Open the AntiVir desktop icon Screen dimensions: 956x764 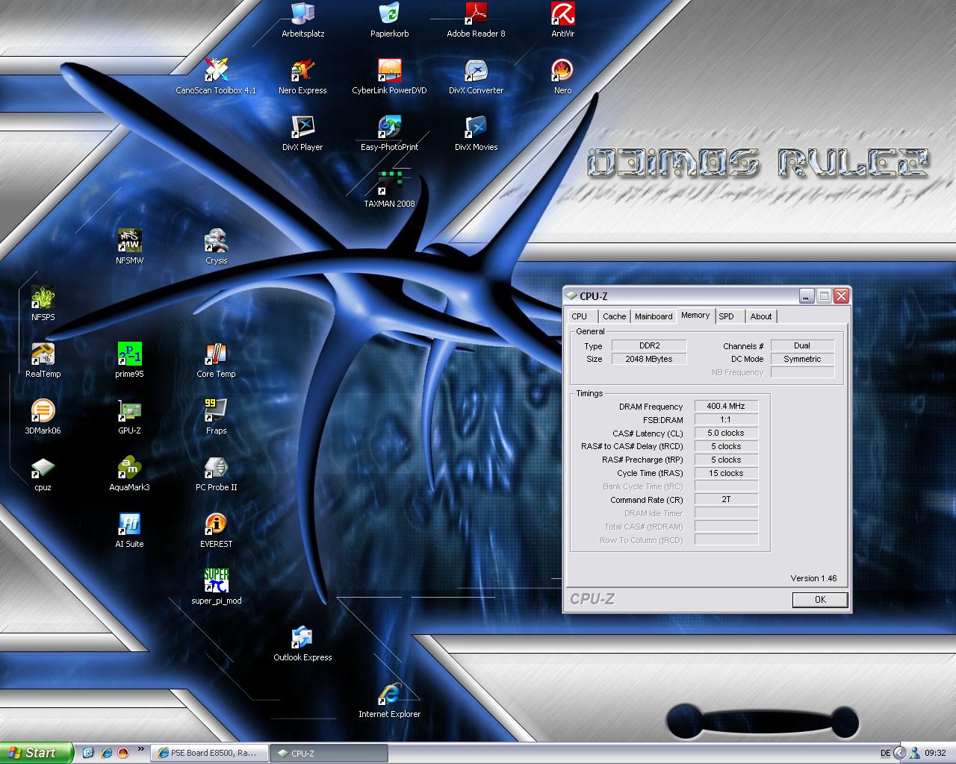562,20
